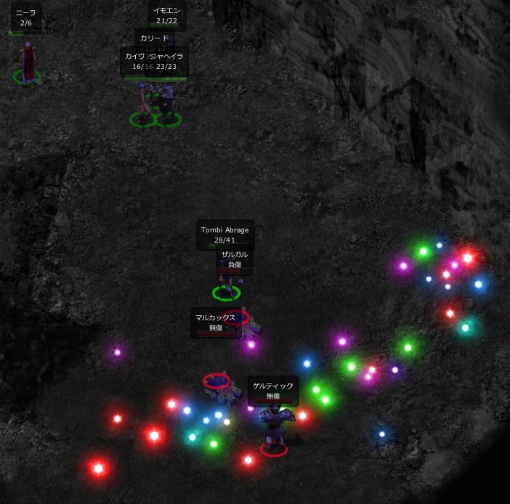Click the ニーラ 2/6 name label
The width and height of the screenshot is (510, 504).
(26, 17)
